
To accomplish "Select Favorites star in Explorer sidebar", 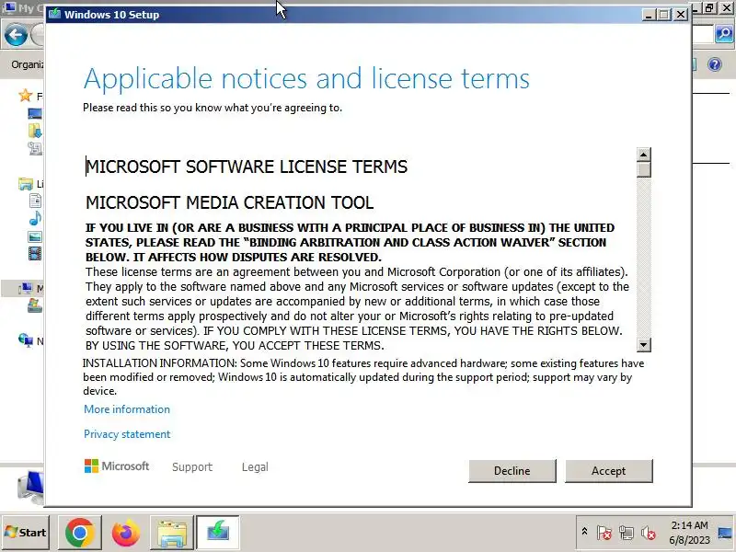I will coord(26,96).
